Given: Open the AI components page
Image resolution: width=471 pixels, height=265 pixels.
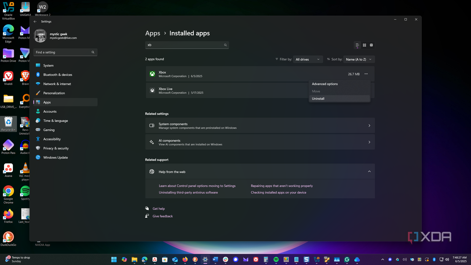Looking at the screenshot, I should (x=260, y=142).
